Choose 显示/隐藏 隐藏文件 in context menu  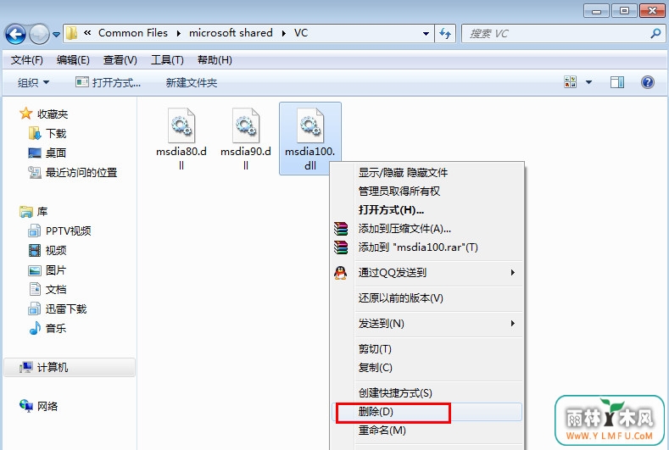(x=426, y=173)
